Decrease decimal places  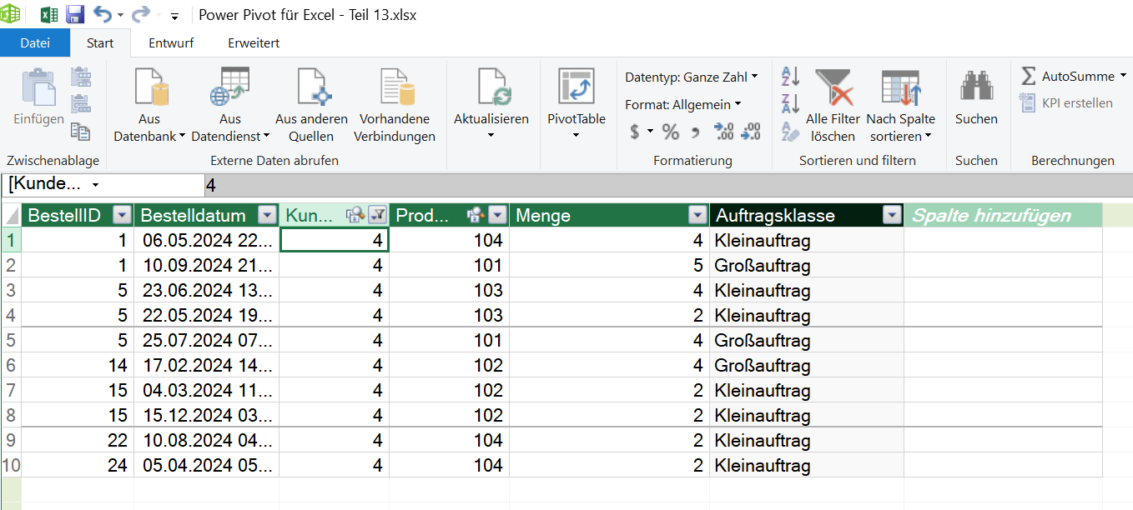[751, 131]
